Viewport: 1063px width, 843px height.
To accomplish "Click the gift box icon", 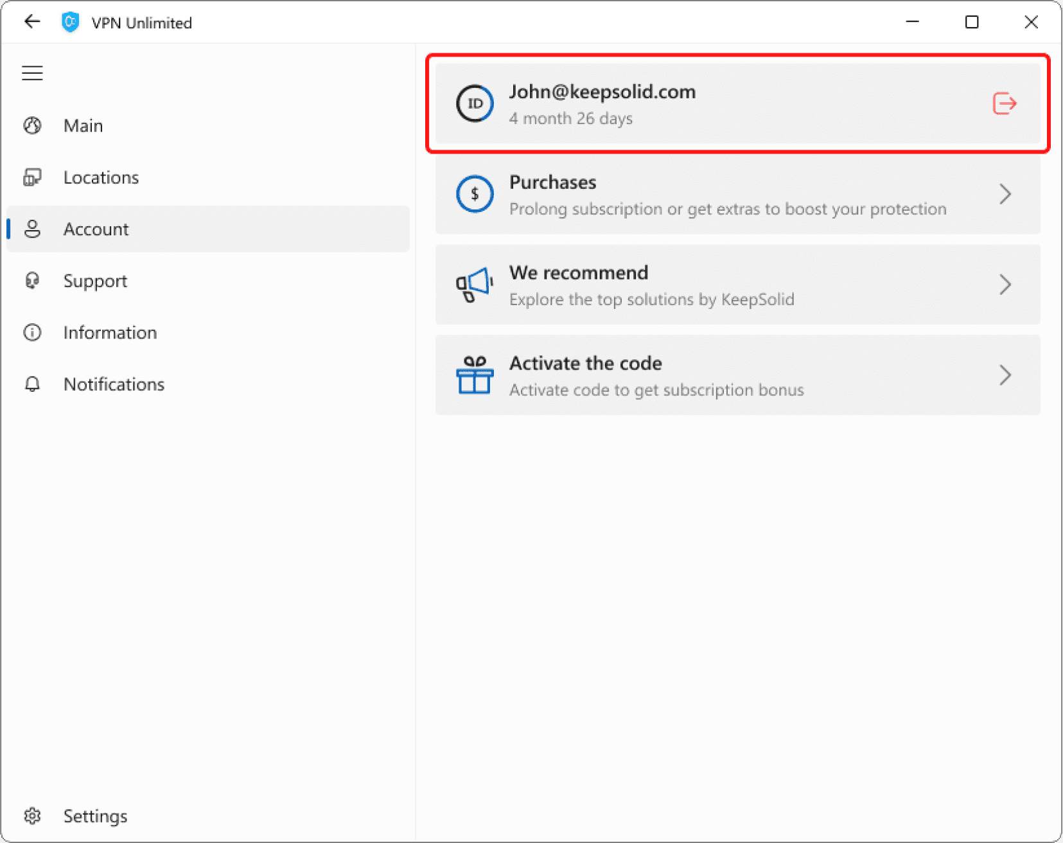I will click(x=475, y=375).
